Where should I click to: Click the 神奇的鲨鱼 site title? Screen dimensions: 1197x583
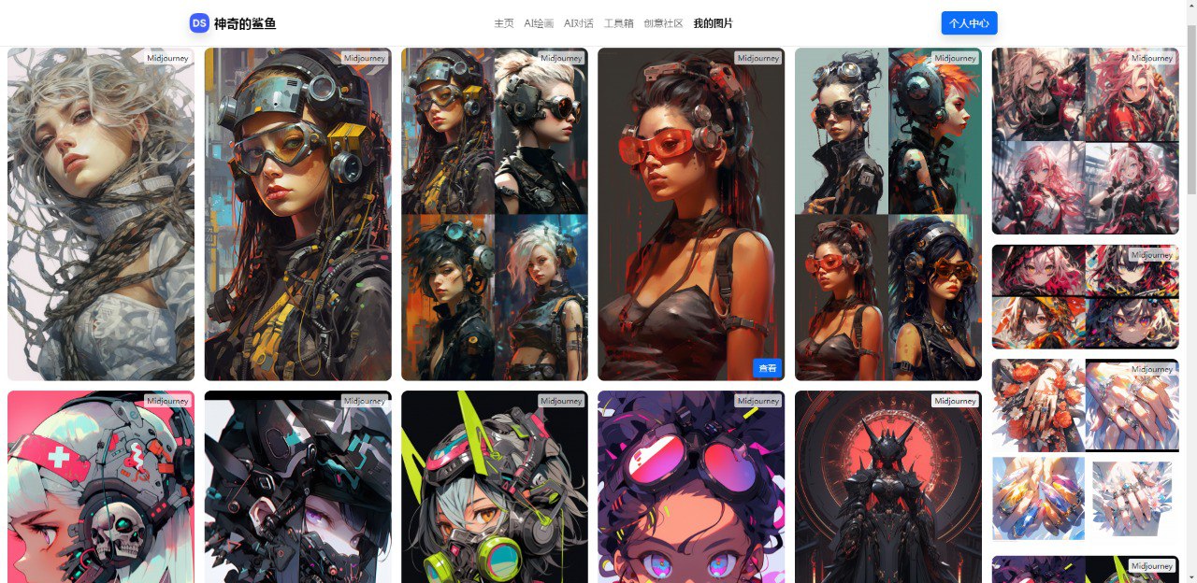coord(245,23)
